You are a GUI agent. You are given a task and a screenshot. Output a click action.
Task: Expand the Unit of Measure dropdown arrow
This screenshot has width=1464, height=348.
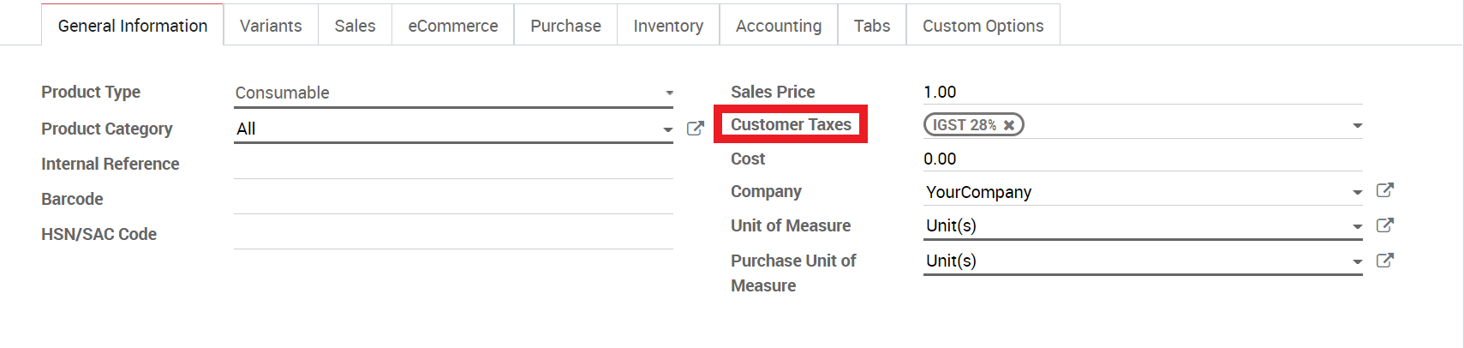[1357, 227]
